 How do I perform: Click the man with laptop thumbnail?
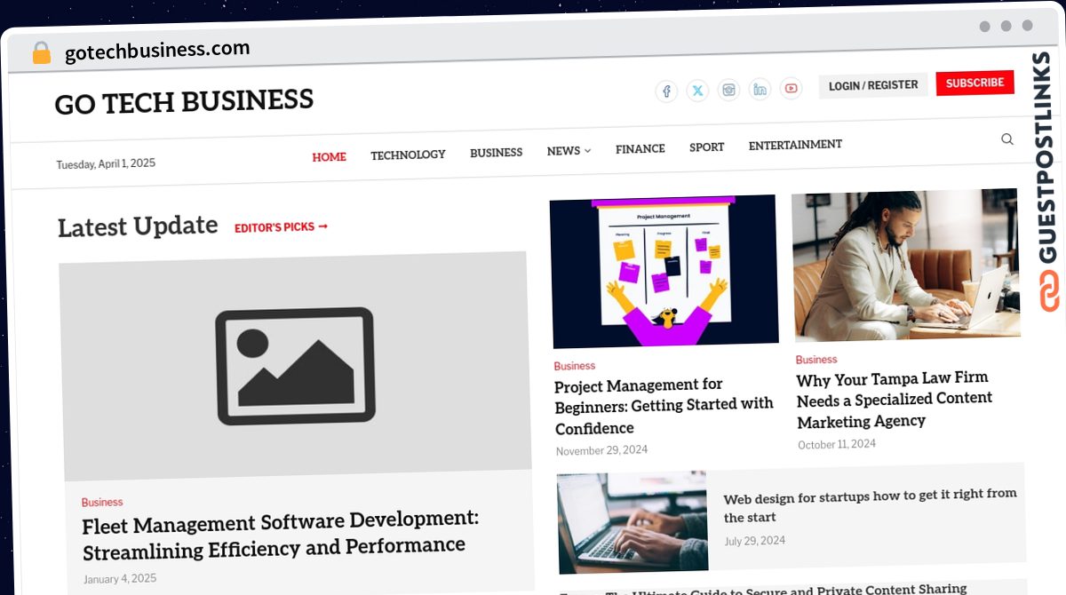(905, 265)
